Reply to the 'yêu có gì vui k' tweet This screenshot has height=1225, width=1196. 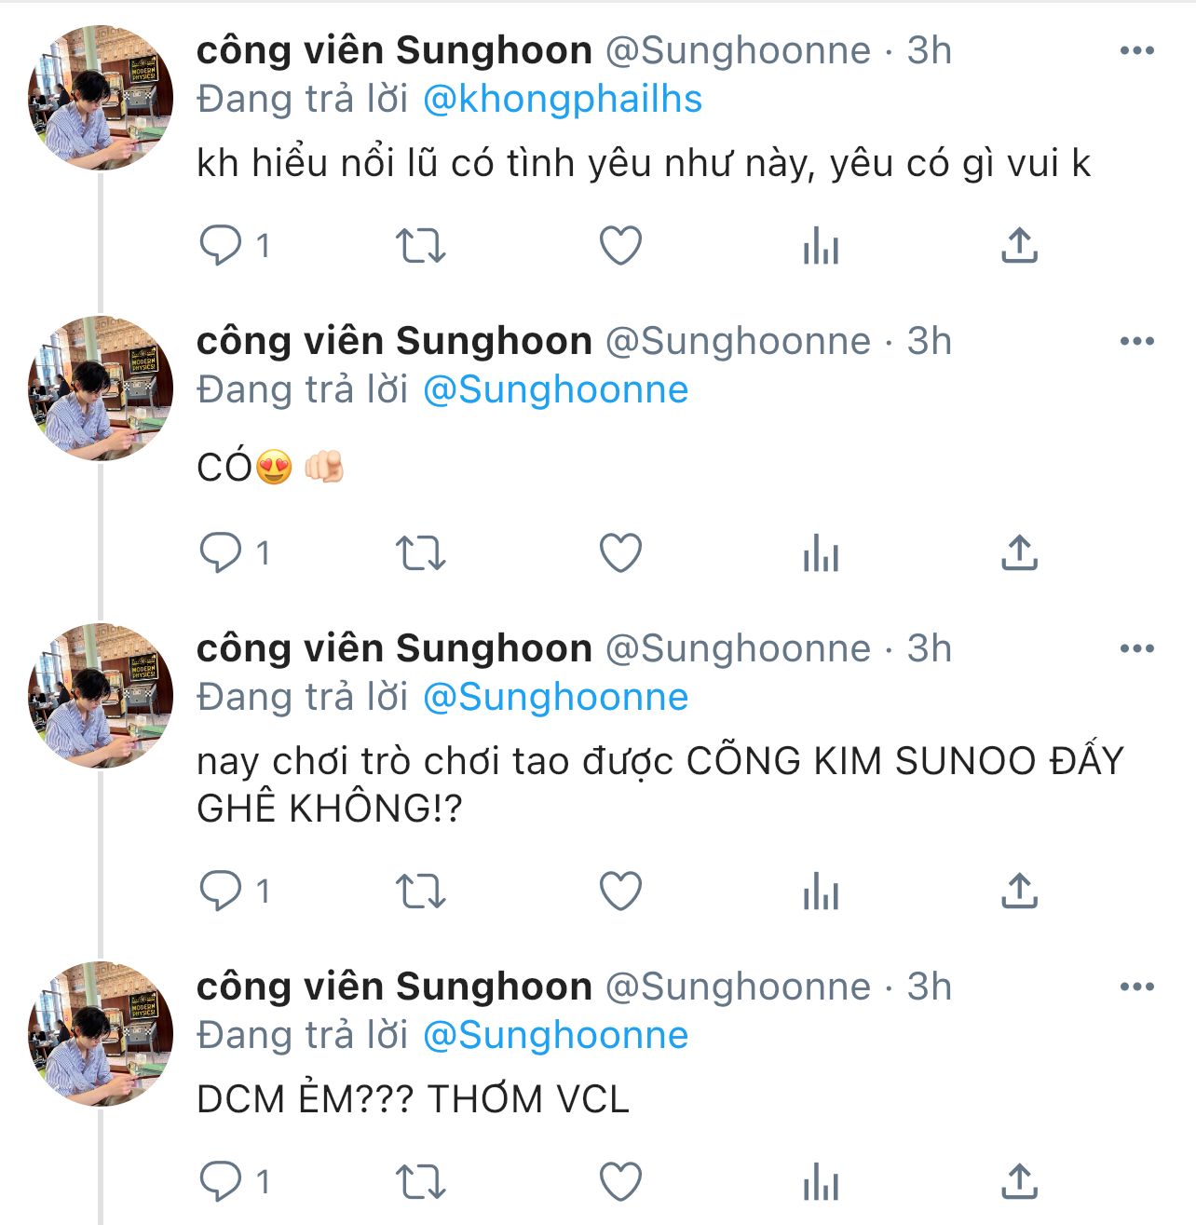(x=221, y=246)
